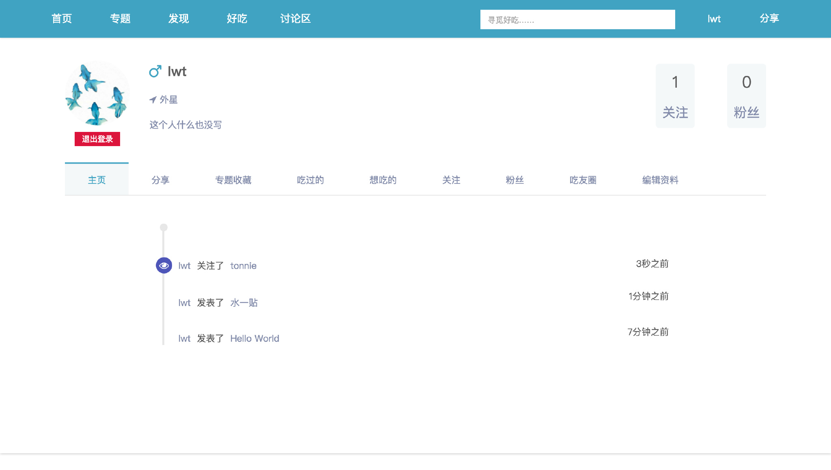Open the 粉丝 count card showing 0
Viewport: 831px width, 470px height.
[746, 96]
